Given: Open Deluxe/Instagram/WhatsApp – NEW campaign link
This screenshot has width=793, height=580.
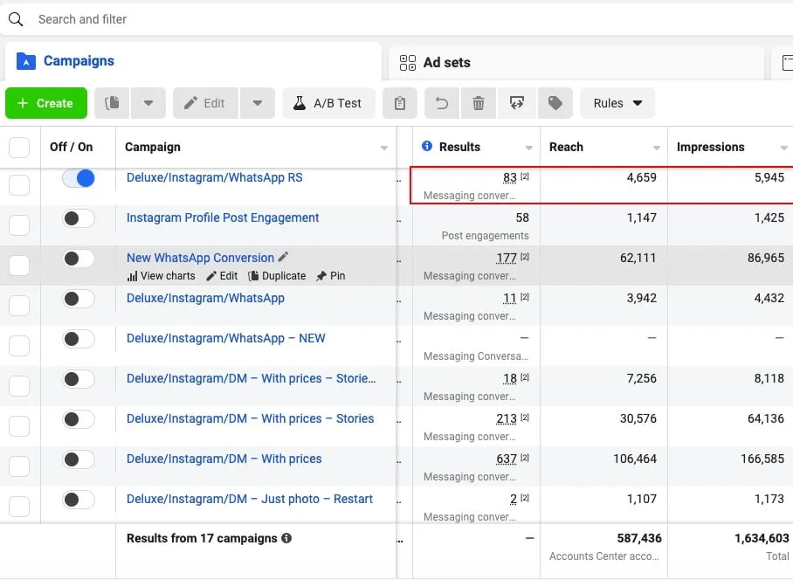Looking at the screenshot, I should [225, 338].
